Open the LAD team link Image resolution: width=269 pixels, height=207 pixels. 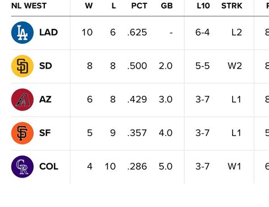pos(48,32)
